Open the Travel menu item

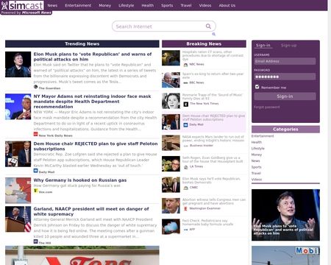click(x=186, y=5)
